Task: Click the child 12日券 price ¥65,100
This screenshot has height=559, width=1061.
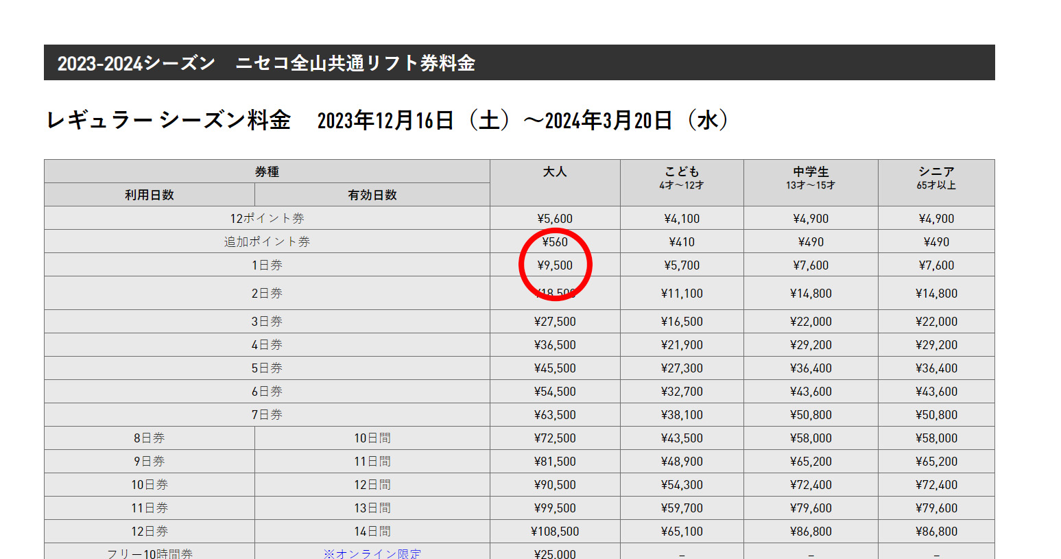Action: 682,532
